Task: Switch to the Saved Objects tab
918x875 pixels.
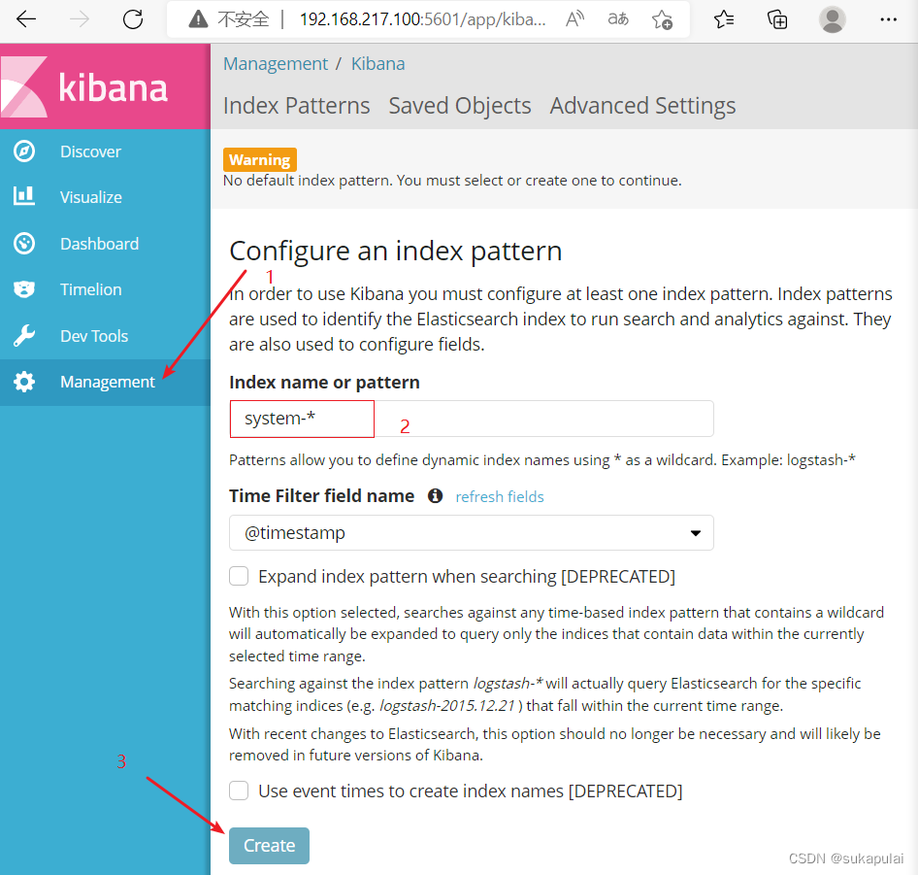Action: tap(460, 106)
